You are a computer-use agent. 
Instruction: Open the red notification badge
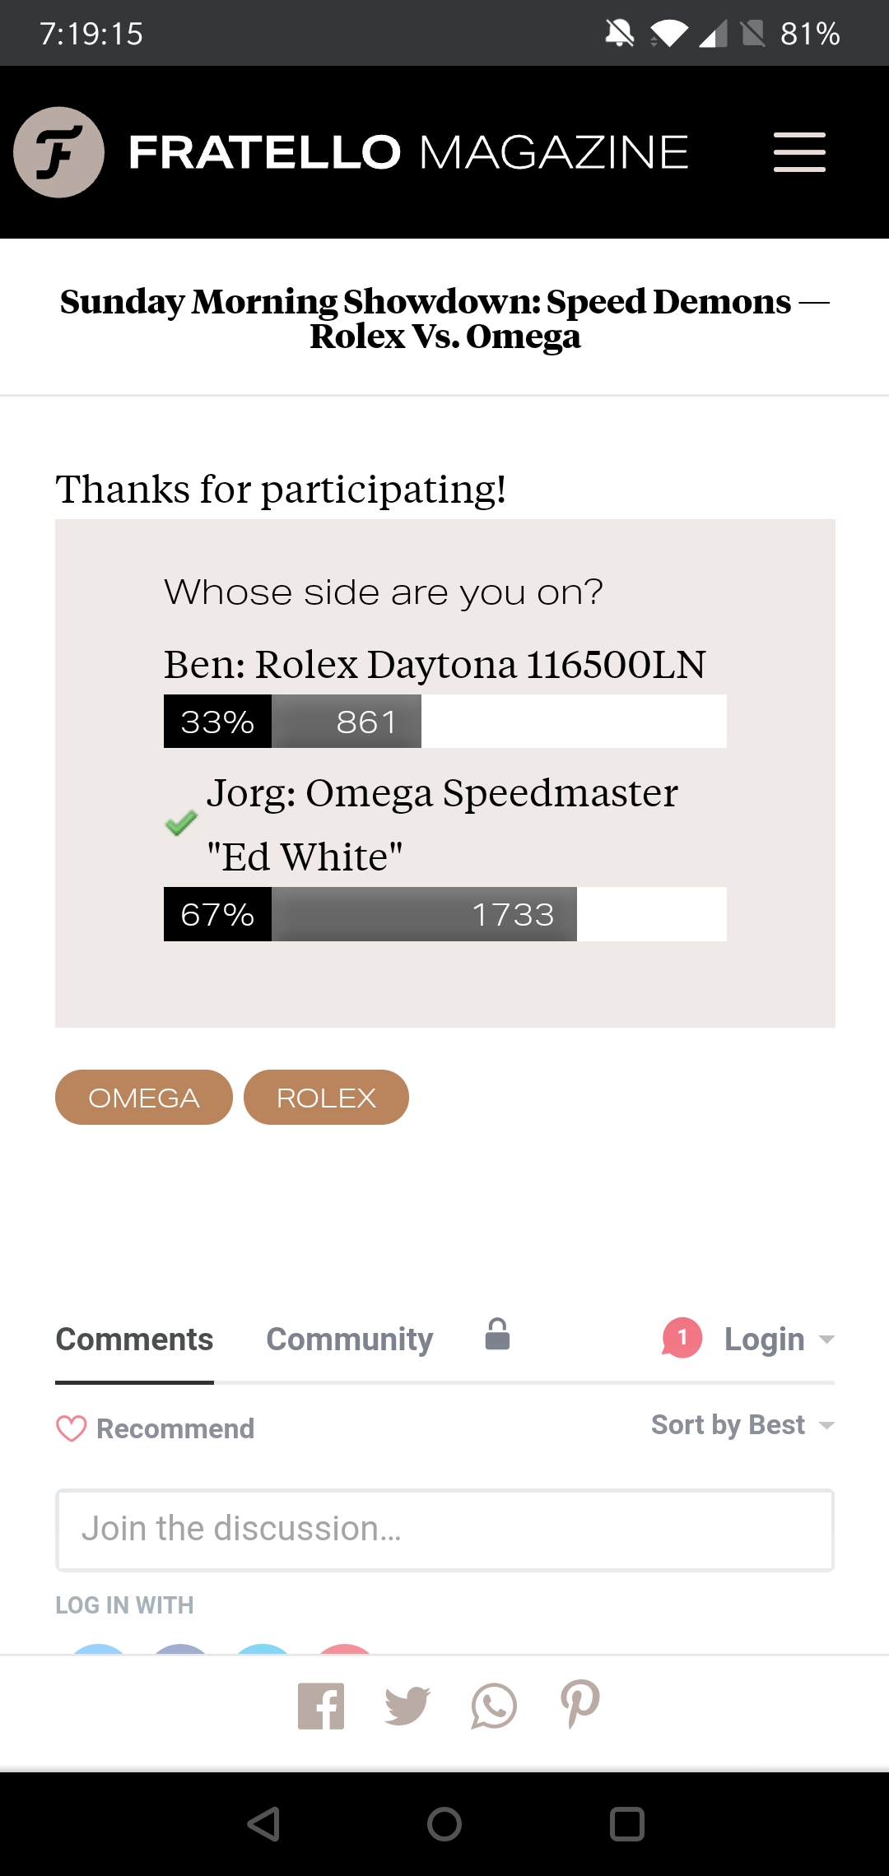(682, 1338)
